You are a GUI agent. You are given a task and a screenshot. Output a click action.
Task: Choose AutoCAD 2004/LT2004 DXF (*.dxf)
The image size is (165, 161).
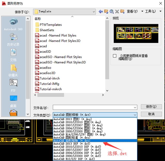pyautogui.click(x=95, y=153)
